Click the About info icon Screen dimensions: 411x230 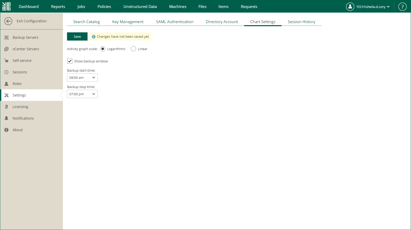[x=6, y=130]
